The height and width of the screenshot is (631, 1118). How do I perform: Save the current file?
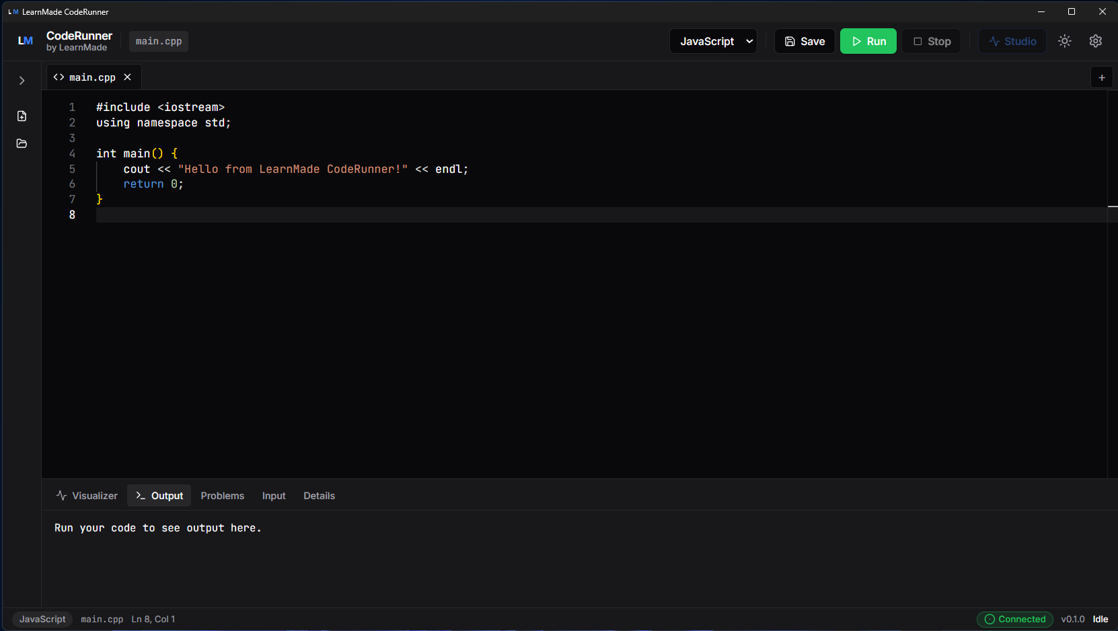[805, 41]
